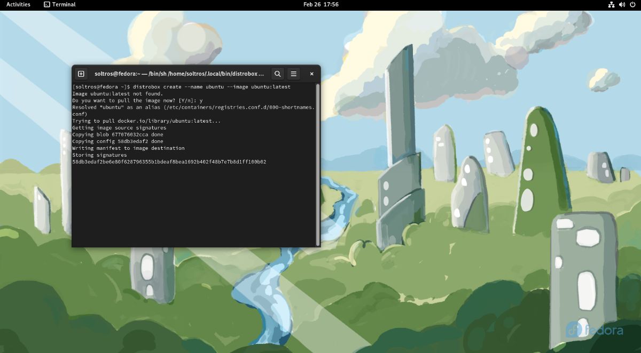Click the power icon in the system tray

pos(631,4)
